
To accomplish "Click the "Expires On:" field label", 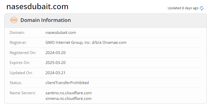I will [20, 63].
